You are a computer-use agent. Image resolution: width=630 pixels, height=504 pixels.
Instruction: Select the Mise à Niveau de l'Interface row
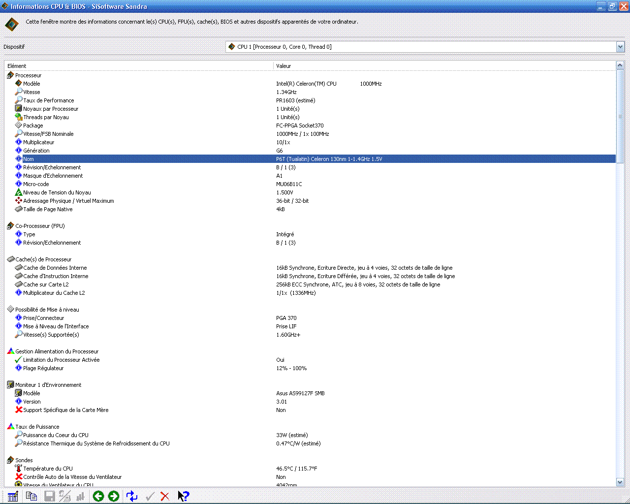click(x=310, y=326)
